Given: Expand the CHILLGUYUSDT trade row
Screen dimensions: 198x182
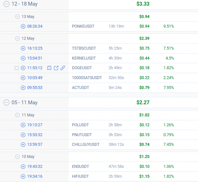Looking at the screenshot, I should pyautogui.click(x=23, y=145).
